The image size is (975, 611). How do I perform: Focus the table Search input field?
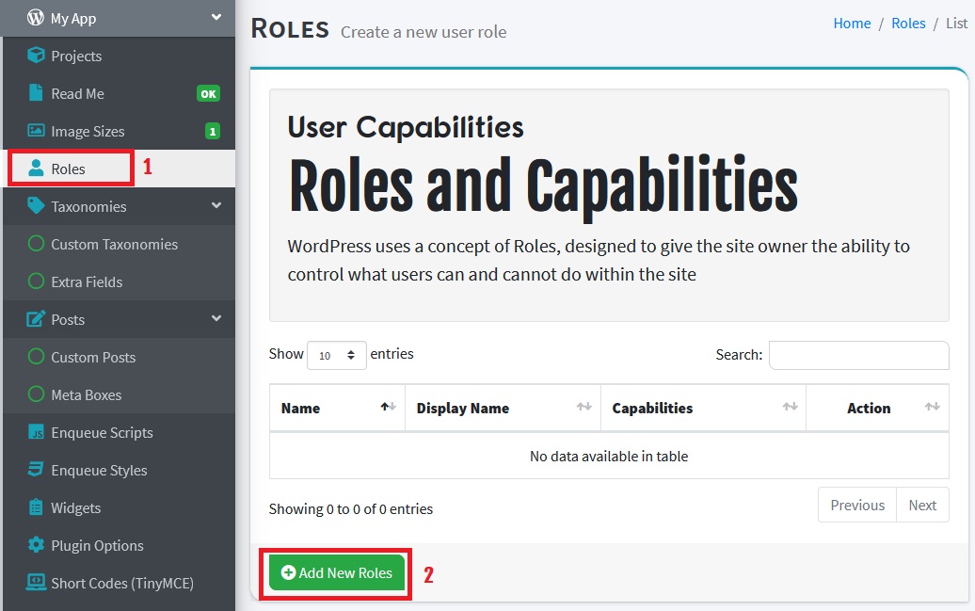coord(858,355)
